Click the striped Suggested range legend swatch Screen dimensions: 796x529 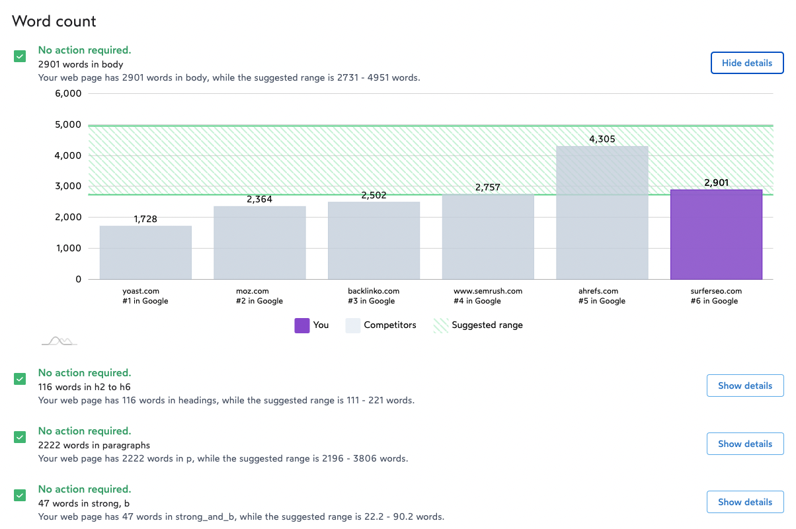click(x=441, y=325)
